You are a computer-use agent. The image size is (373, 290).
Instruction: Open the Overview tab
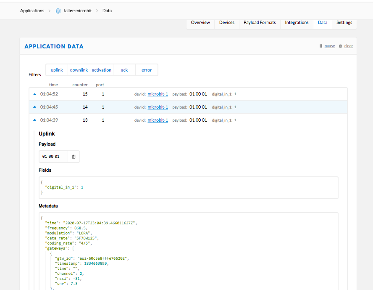(x=200, y=22)
